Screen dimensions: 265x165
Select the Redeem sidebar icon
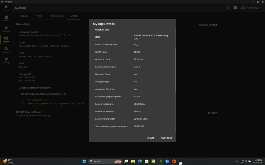pos(6,50)
